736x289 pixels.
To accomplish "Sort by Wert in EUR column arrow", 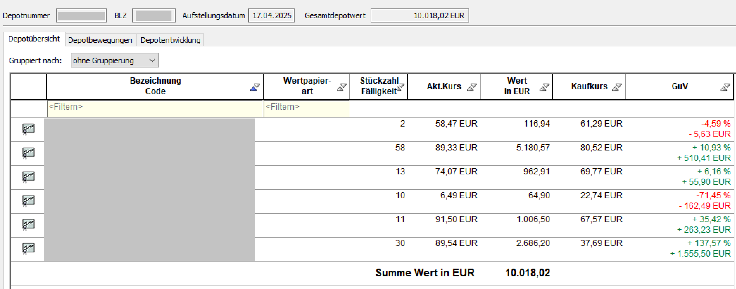I will tap(545, 87).
